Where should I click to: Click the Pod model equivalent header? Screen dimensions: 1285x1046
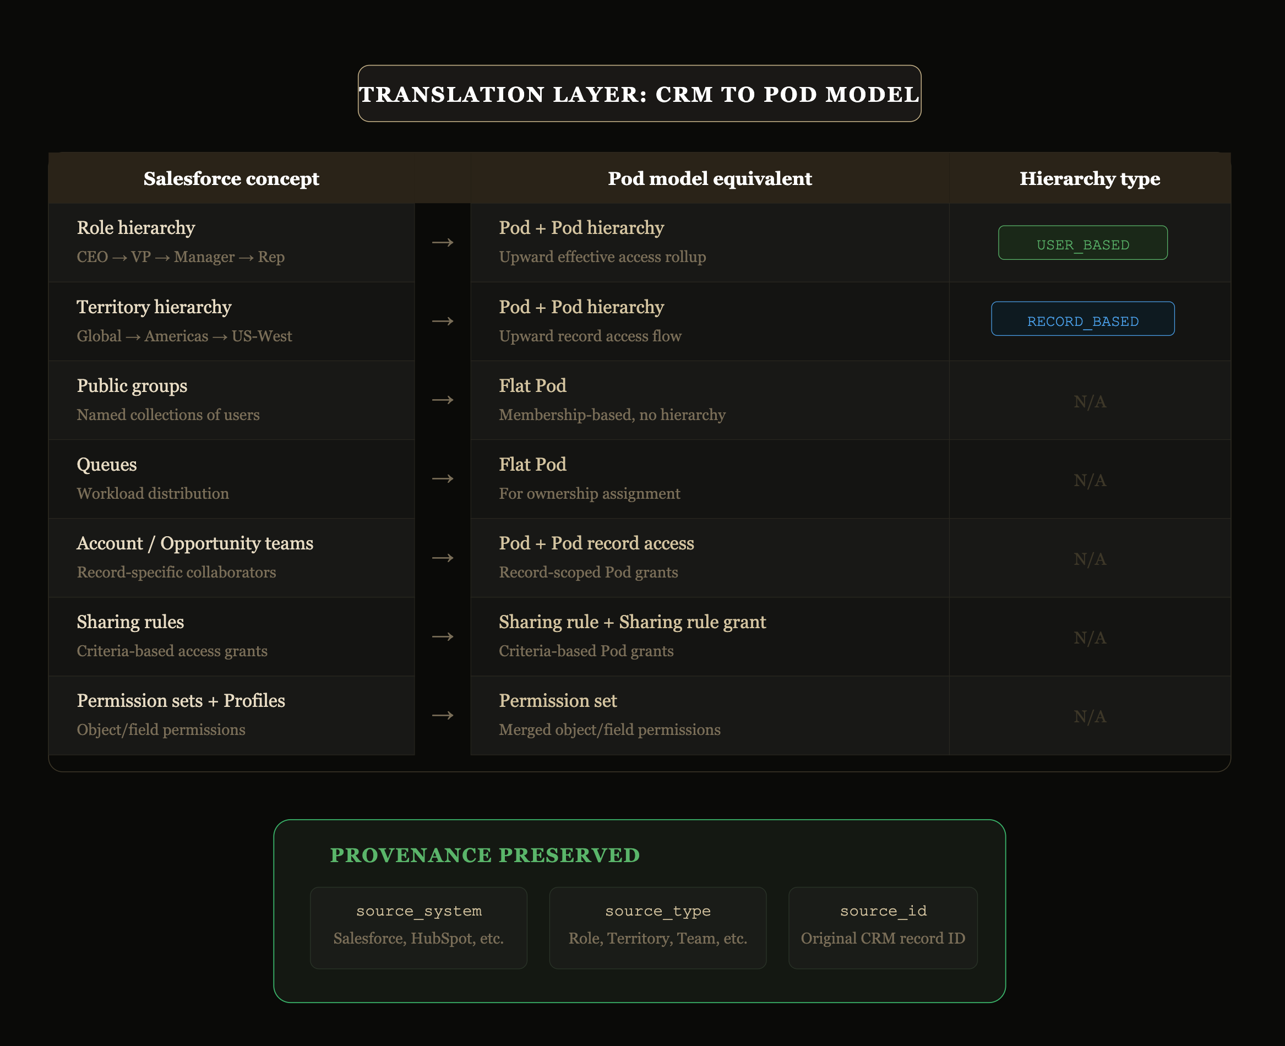tap(710, 179)
